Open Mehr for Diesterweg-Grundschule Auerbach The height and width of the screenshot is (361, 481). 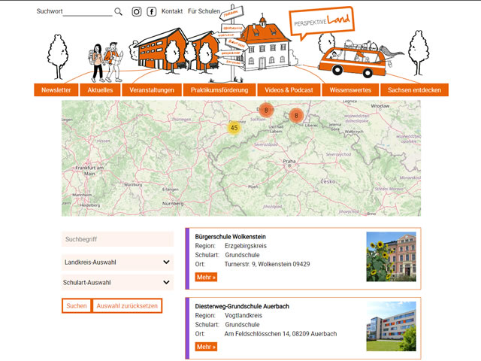click(206, 347)
